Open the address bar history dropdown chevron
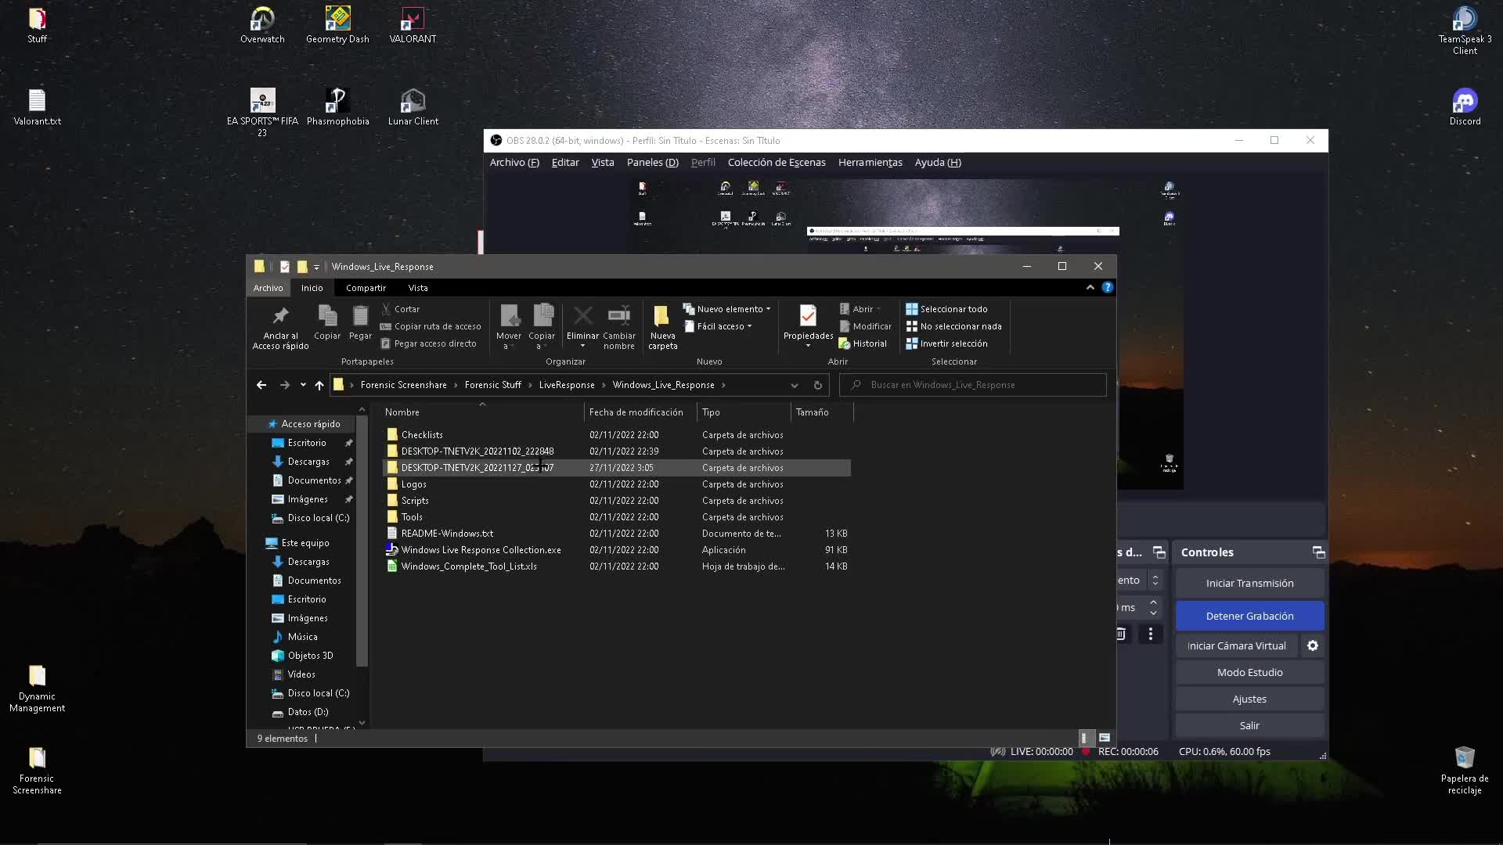The width and height of the screenshot is (1503, 845). pyautogui.click(x=794, y=385)
